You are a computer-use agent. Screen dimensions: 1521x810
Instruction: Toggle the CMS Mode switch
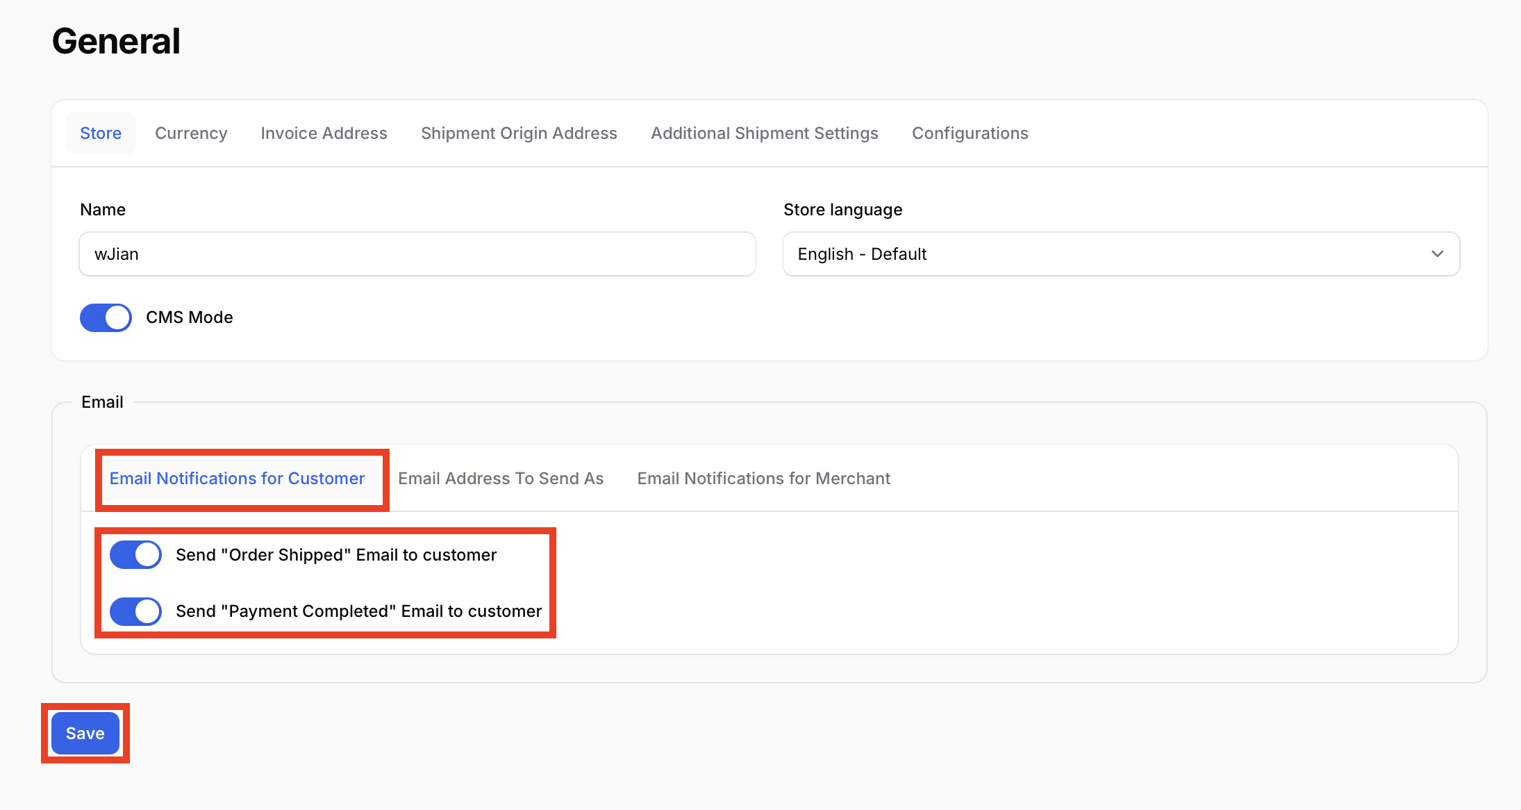pos(106,317)
